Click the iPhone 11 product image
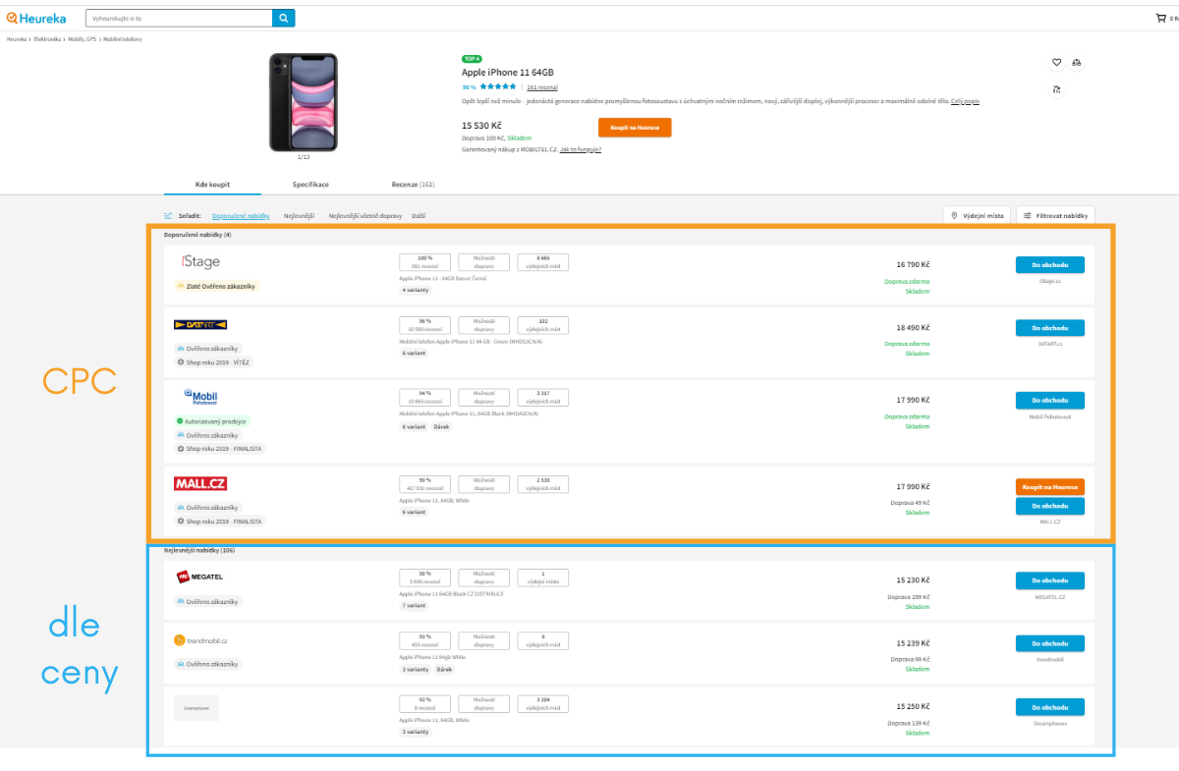 [x=303, y=102]
